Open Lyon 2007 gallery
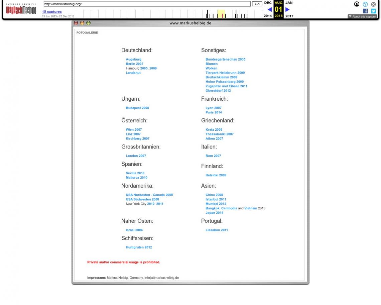 [213, 108]
